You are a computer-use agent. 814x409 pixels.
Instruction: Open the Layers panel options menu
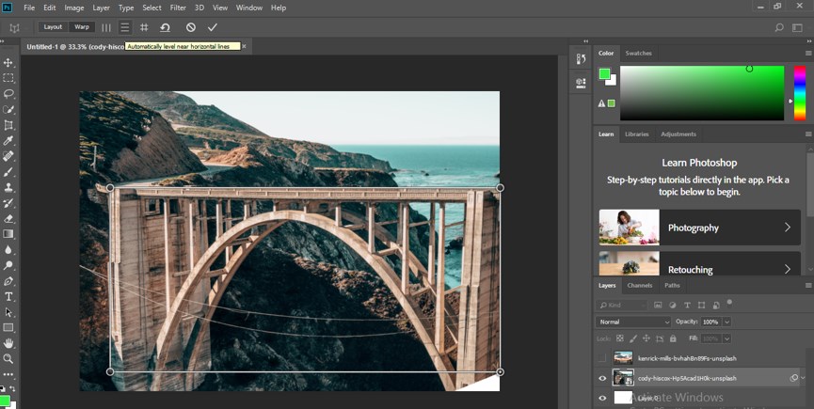click(x=808, y=285)
